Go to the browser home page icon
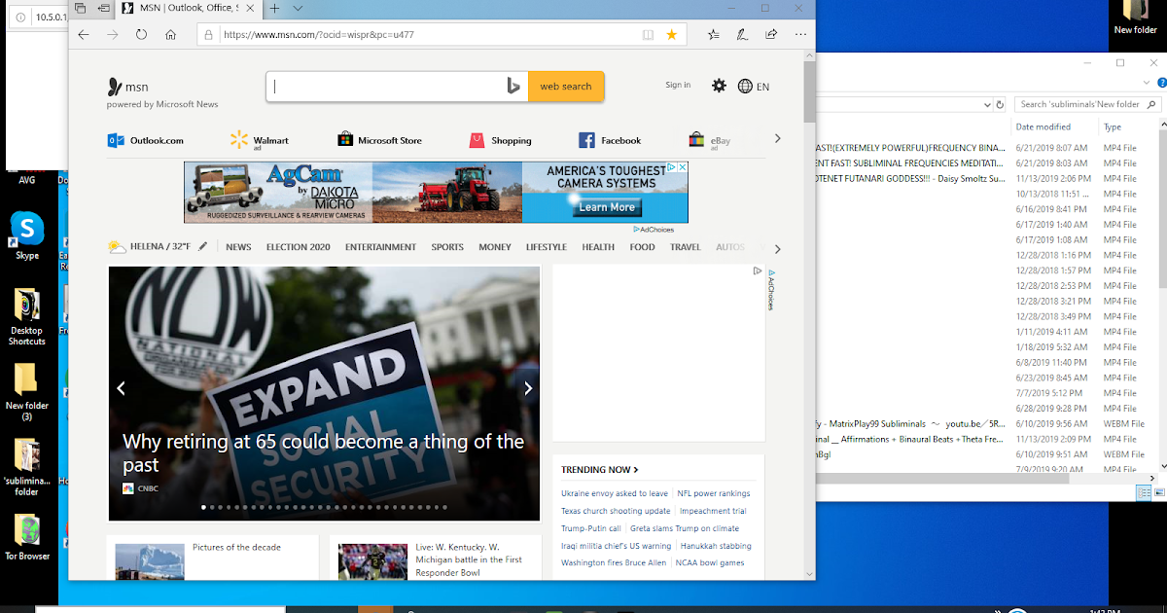Image resolution: width=1167 pixels, height=613 pixels. 170,34
